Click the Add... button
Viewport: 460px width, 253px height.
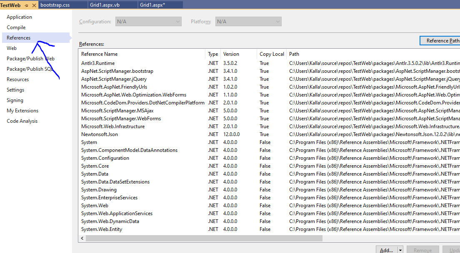(386, 250)
